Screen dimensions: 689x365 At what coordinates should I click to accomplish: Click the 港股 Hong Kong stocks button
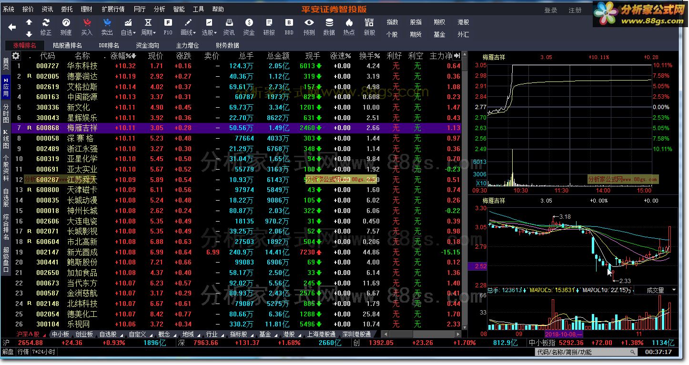(463, 22)
